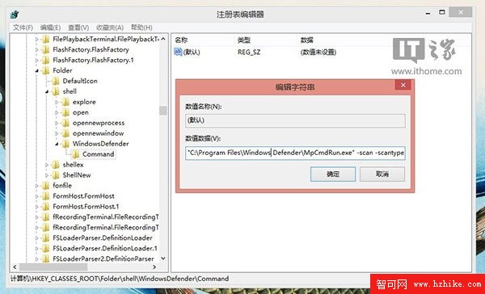The height and width of the screenshot is (294, 485).
Task: Click the 名称 column header
Action: pos(181,40)
